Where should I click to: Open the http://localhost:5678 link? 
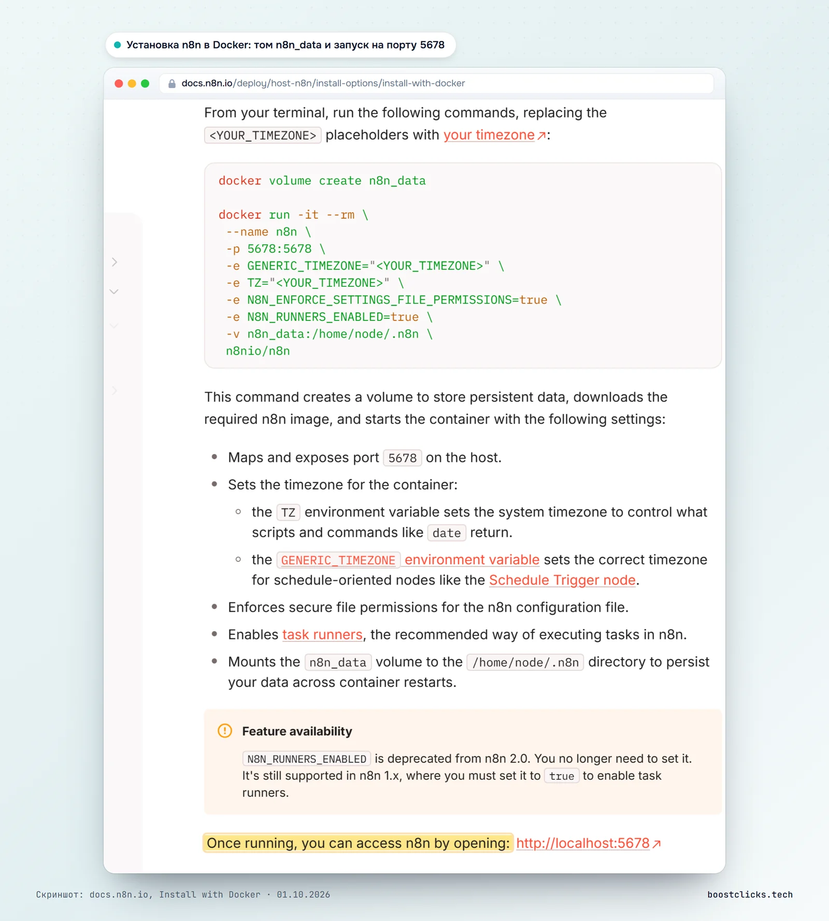coord(583,843)
